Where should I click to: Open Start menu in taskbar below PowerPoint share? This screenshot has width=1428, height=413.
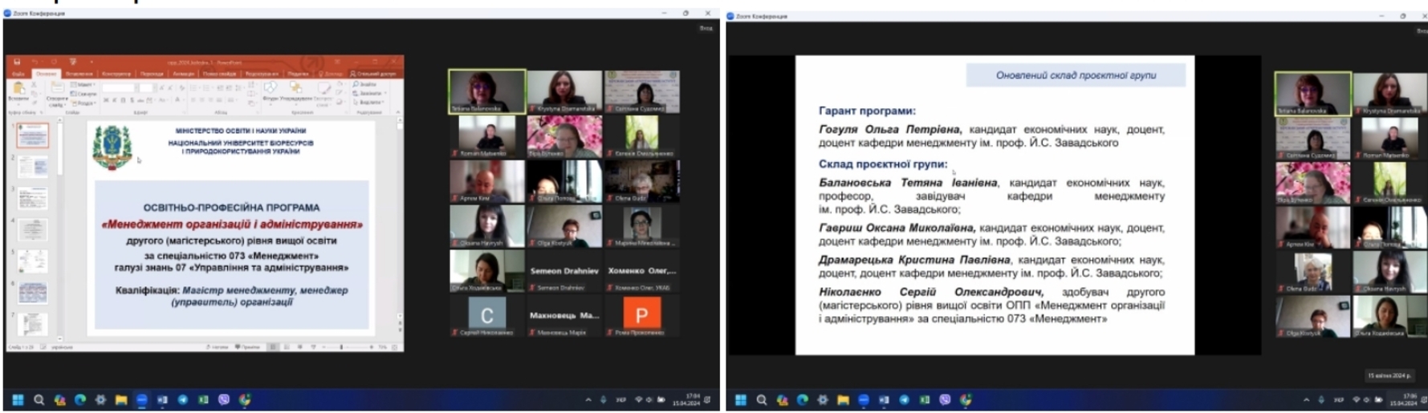point(18,399)
